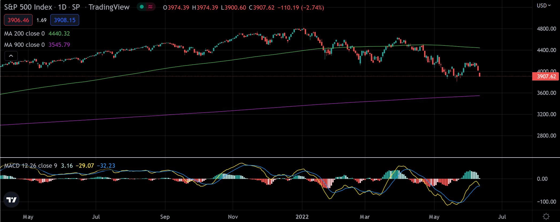
Task: Click the MACD value −29.07
Action: 85,166
